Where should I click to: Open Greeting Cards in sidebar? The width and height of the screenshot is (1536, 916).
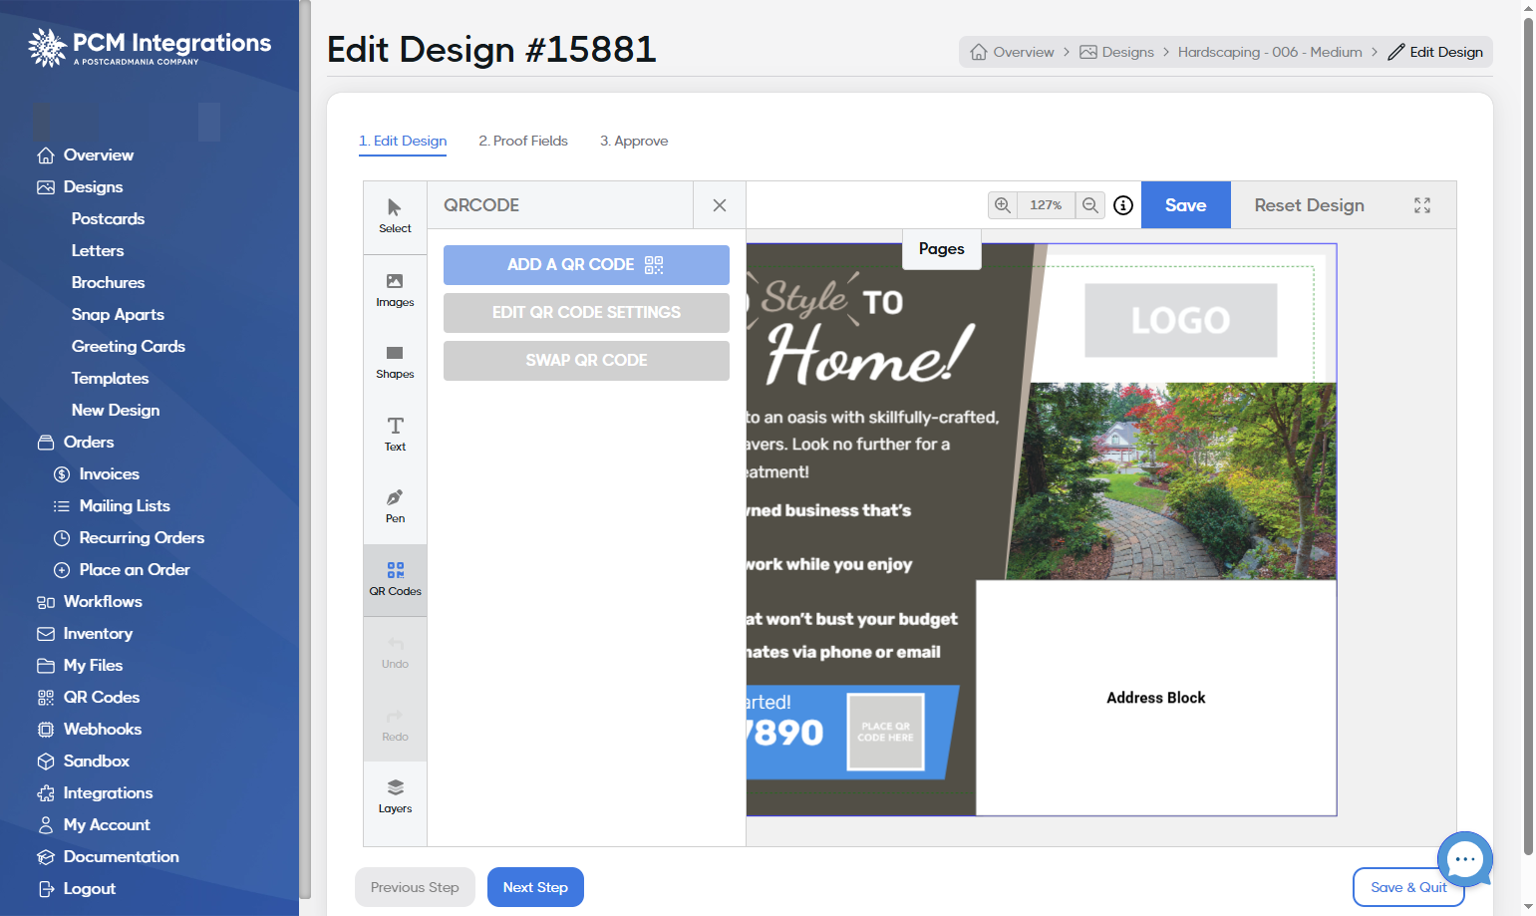pos(128,347)
